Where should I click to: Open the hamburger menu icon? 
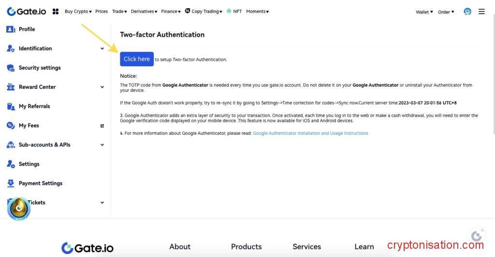click(x=481, y=12)
